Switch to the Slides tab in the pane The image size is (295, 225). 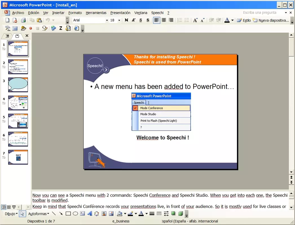[x=17, y=36]
